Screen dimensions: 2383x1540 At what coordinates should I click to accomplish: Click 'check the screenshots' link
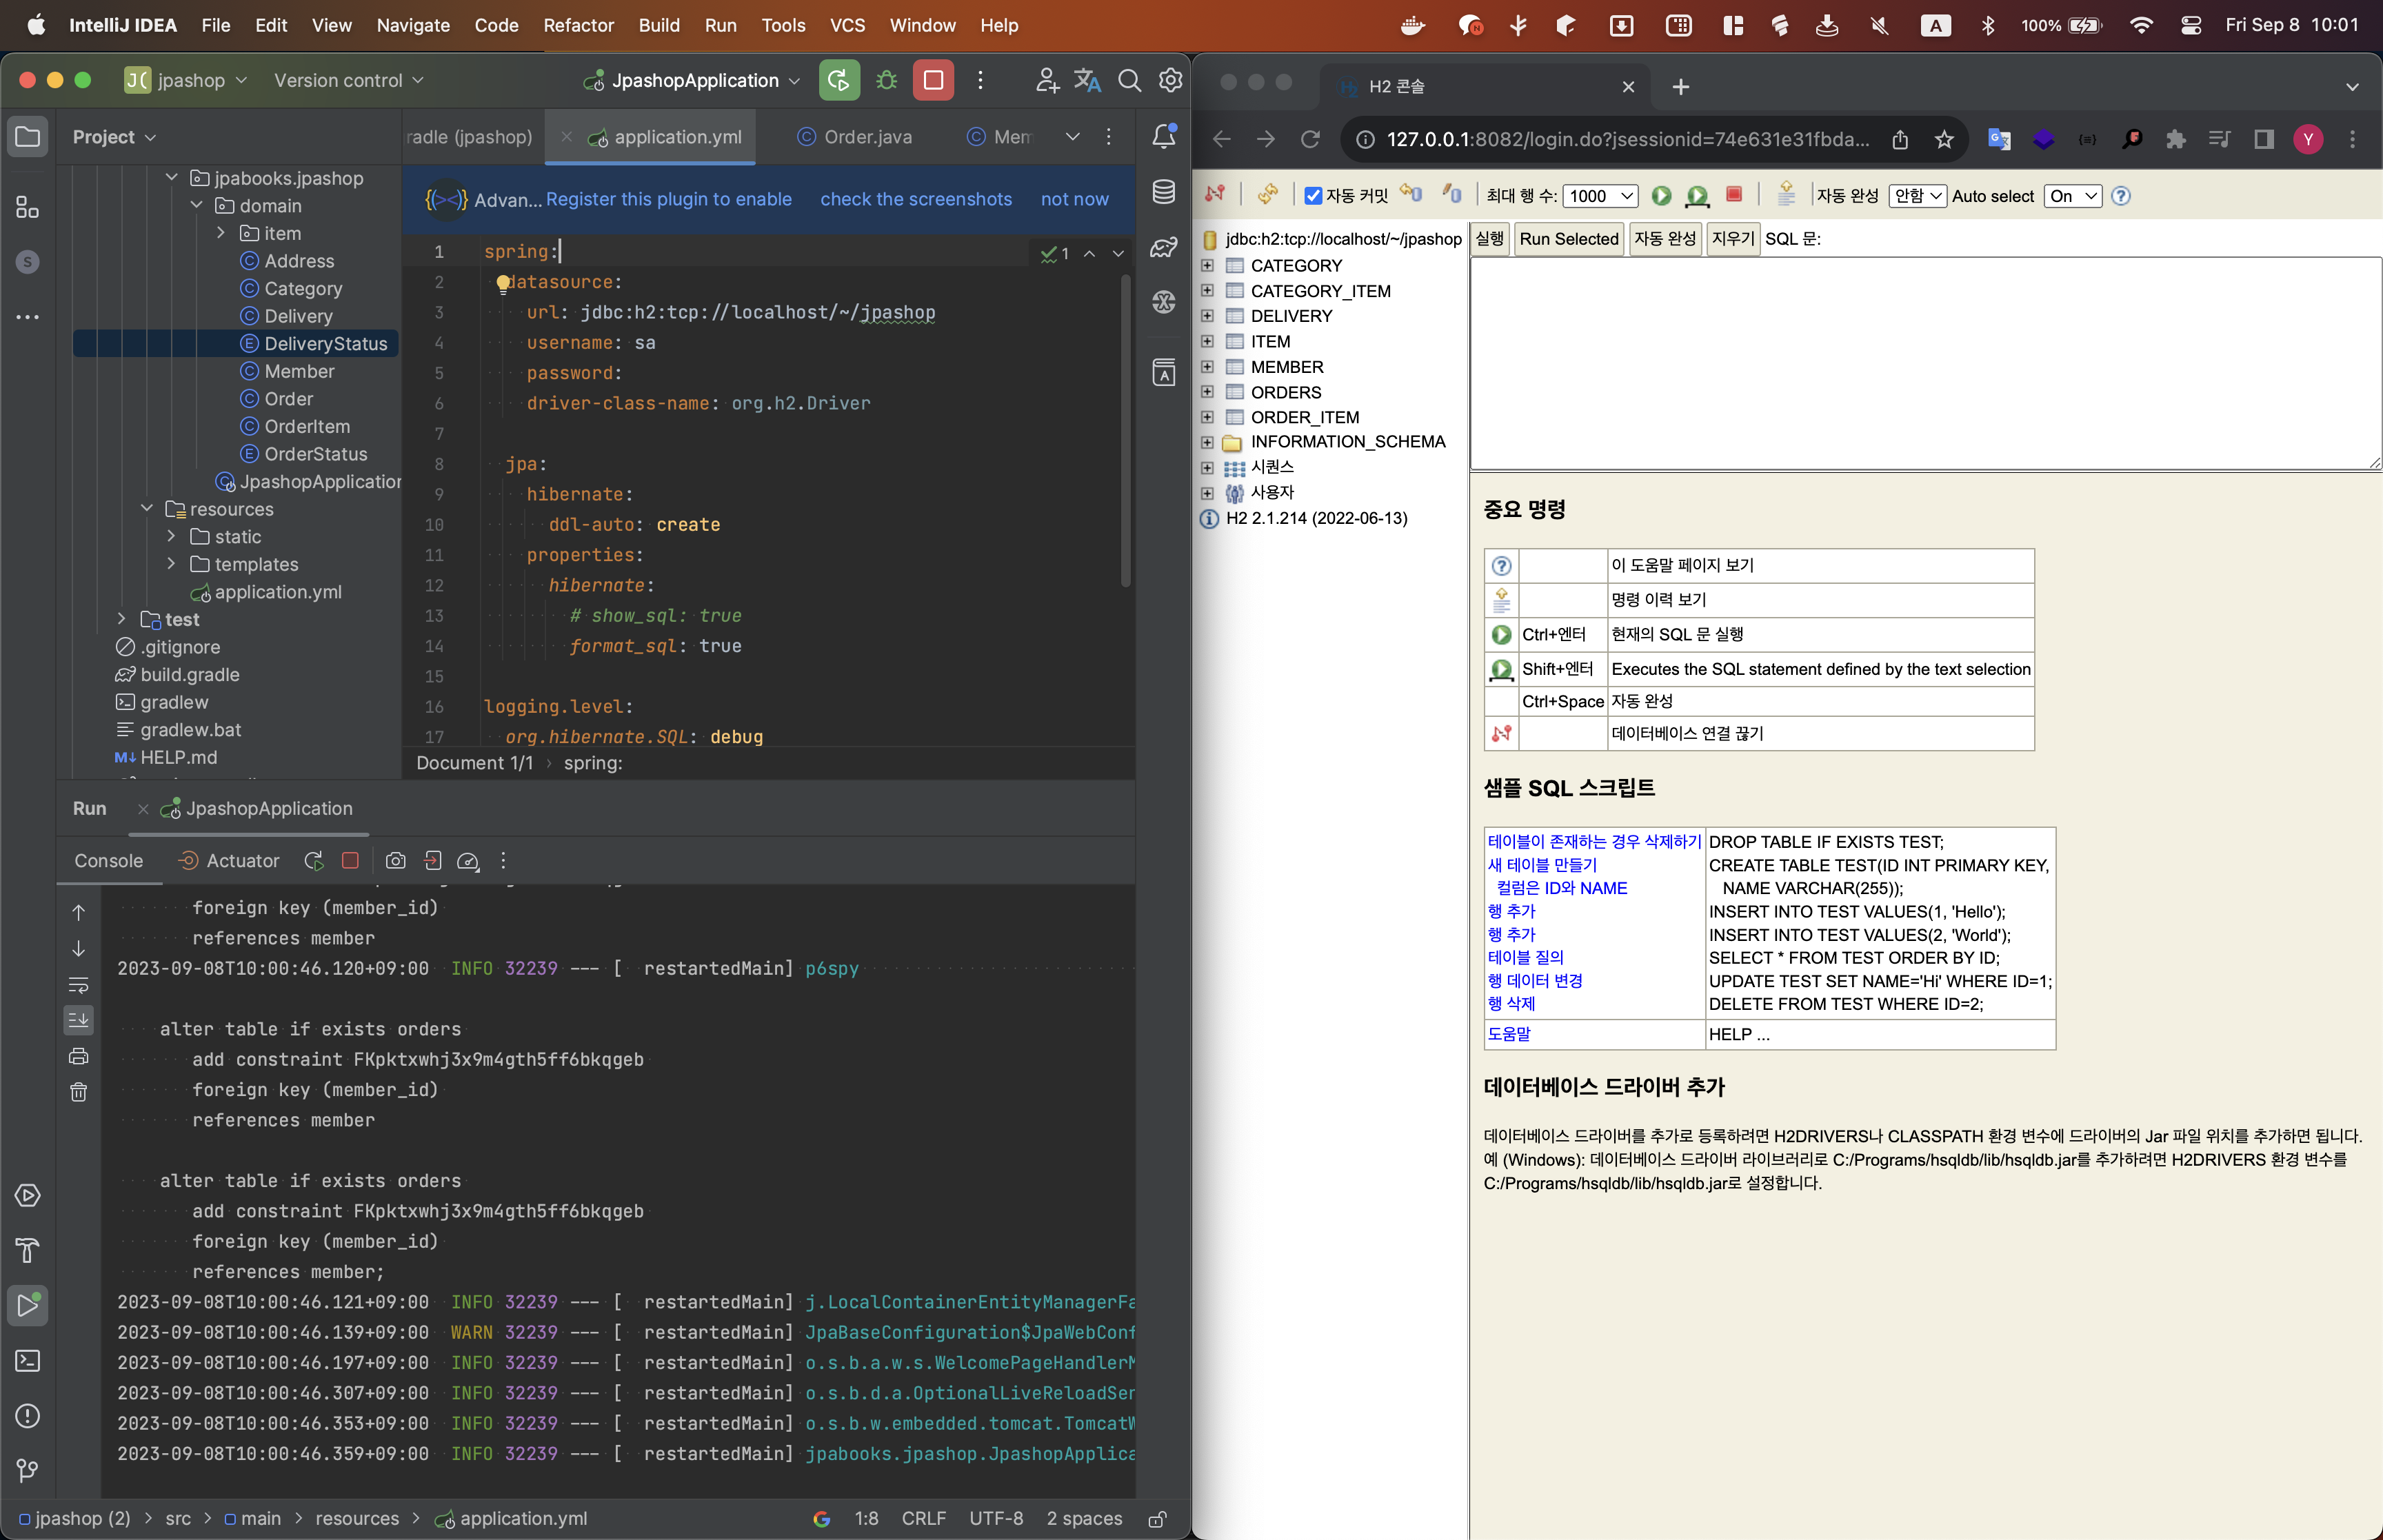click(x=916, y=199)
